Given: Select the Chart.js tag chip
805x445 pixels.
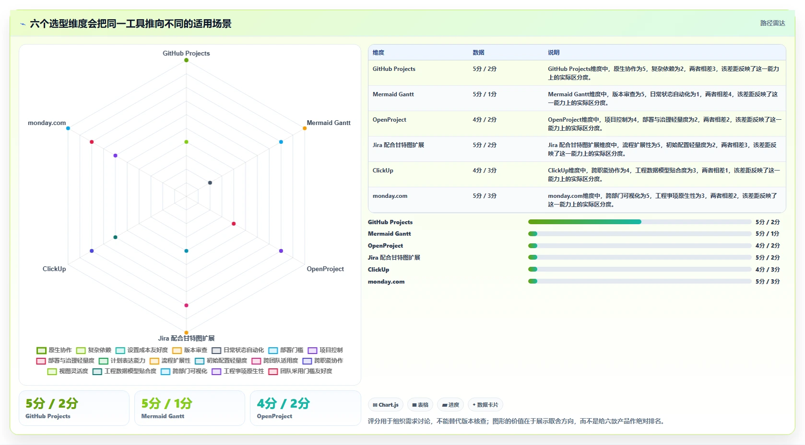Looking at the screenshot, I should click(386, 405).
